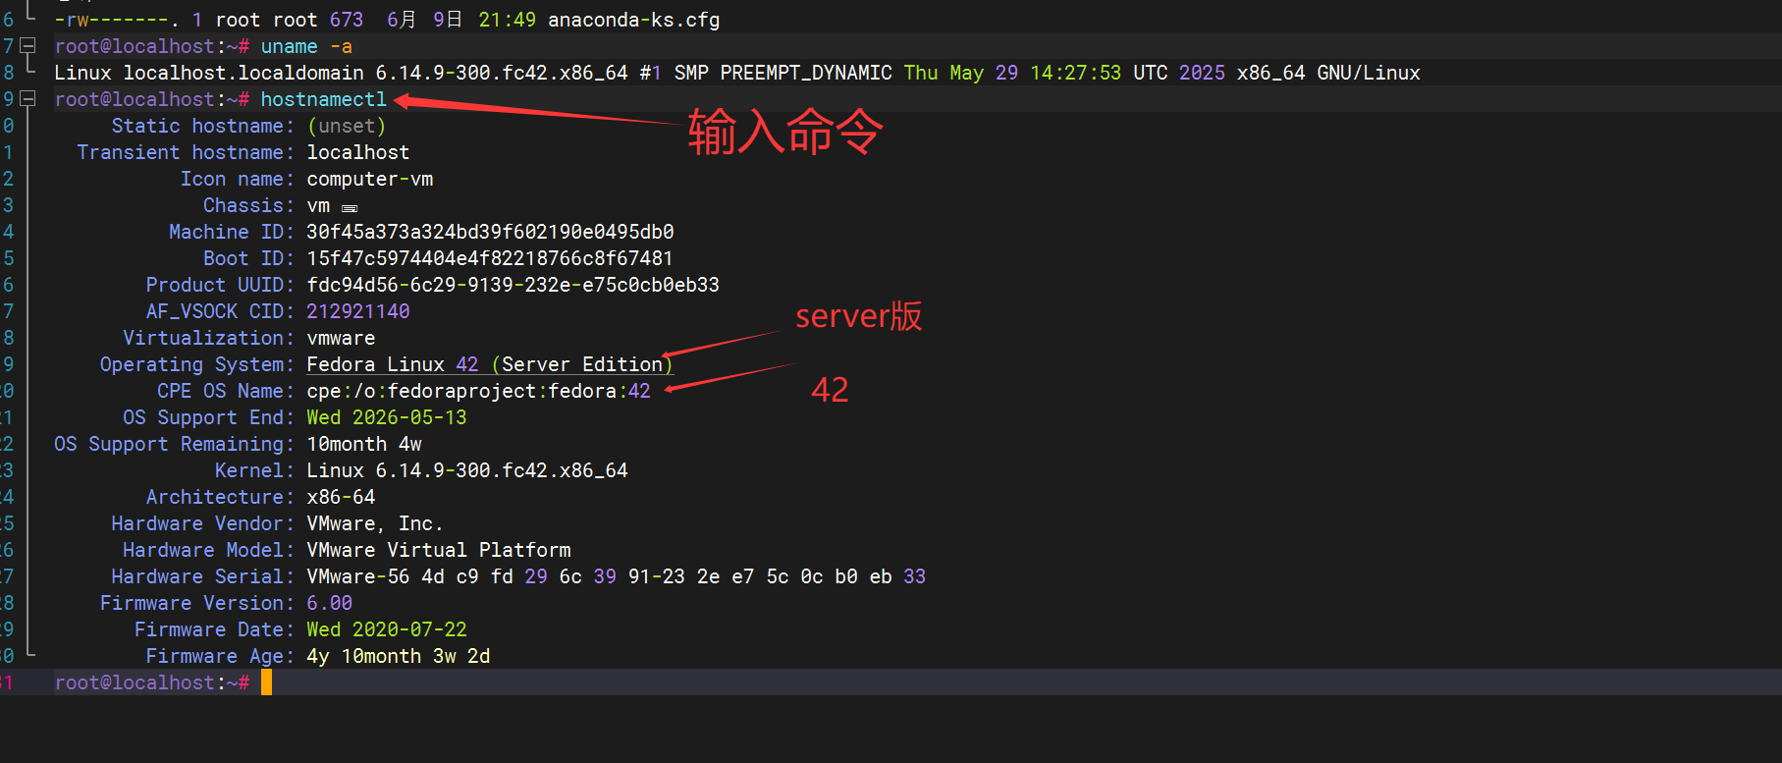Click the Hardware Serial label
This screenshot has height=763, width=1782.
click(x=202, y=576)
